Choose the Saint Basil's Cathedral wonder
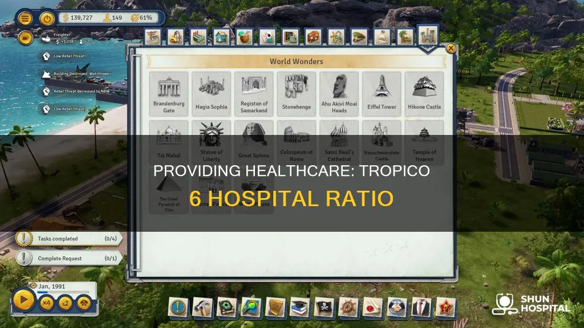This screenshot has width=584, height=328. click(339, 142)
